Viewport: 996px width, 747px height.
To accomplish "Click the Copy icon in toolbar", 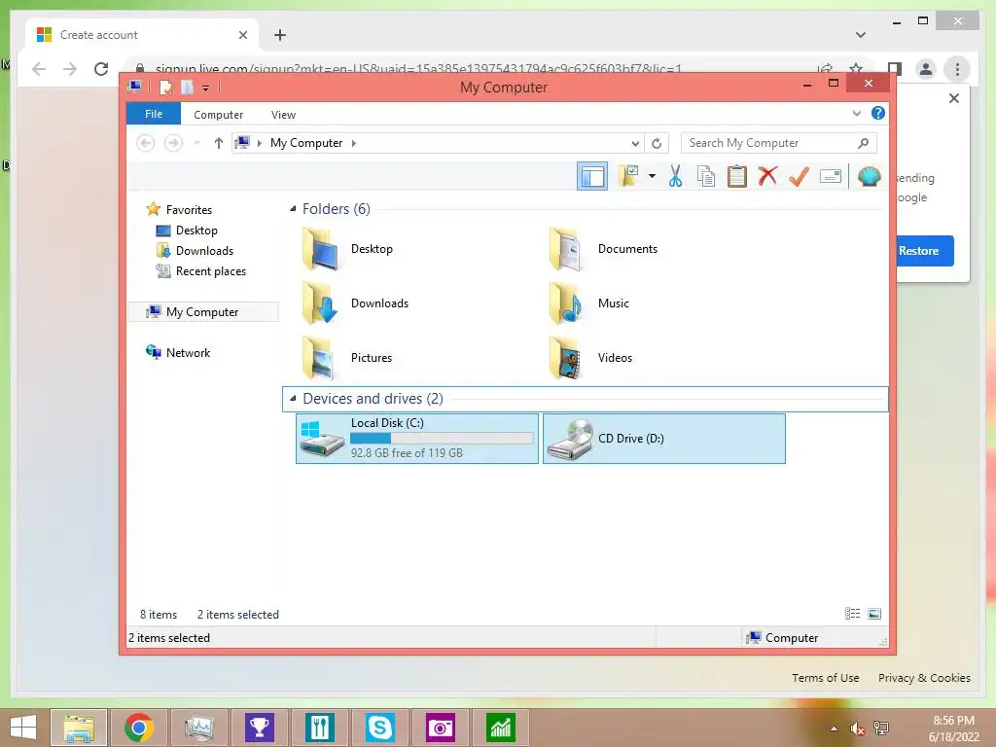I will tap(706, 176).
